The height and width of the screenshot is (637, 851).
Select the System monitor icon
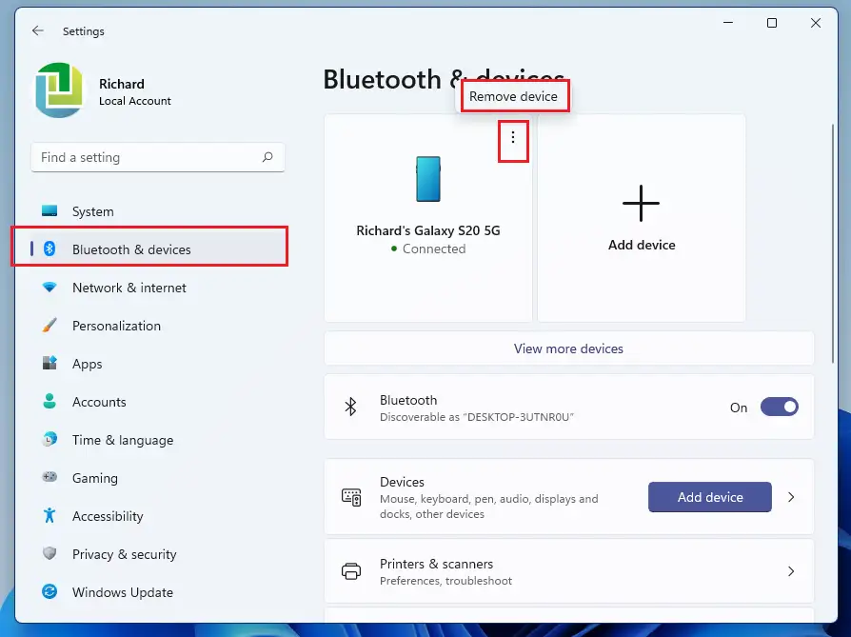pyautogui.click(x=49, y=210)
